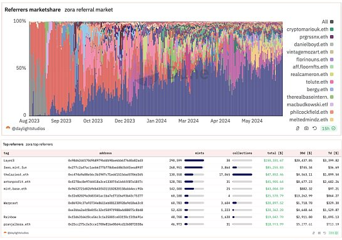Viewport: 342px width, 240px height.
Task: Click thelaziest.eth tag cell
Action: tap(16, 175)
